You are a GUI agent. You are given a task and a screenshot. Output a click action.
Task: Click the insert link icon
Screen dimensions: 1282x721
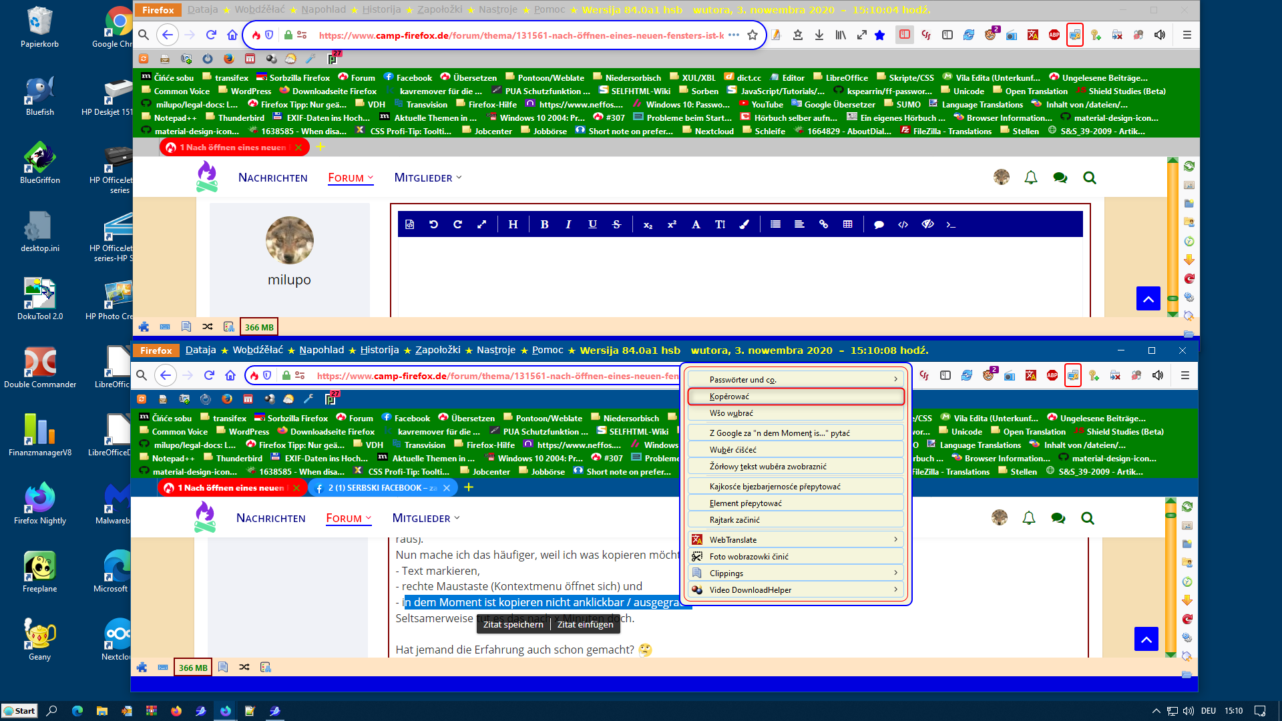(x=823, y=225)
